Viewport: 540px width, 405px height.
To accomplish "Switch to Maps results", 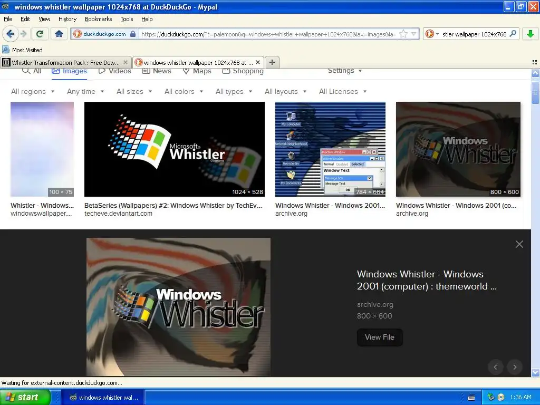I will pyautogui.click(x=197, y=71).
